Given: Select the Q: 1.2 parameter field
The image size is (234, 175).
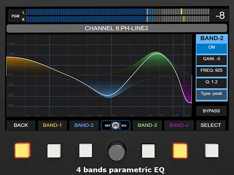Looking at the screenshot, I should click(x=212, y=83).
